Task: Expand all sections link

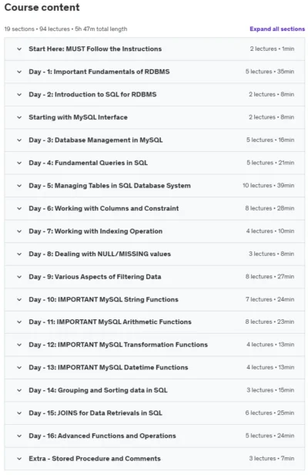Action: [x=277, y=29]
